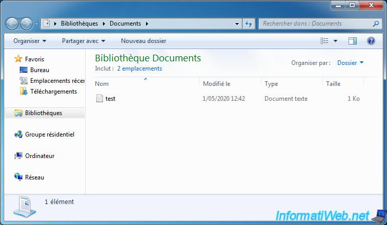Create a Nouveau dossier
This screenshot has width=387, height=225.
coord(144,41)
